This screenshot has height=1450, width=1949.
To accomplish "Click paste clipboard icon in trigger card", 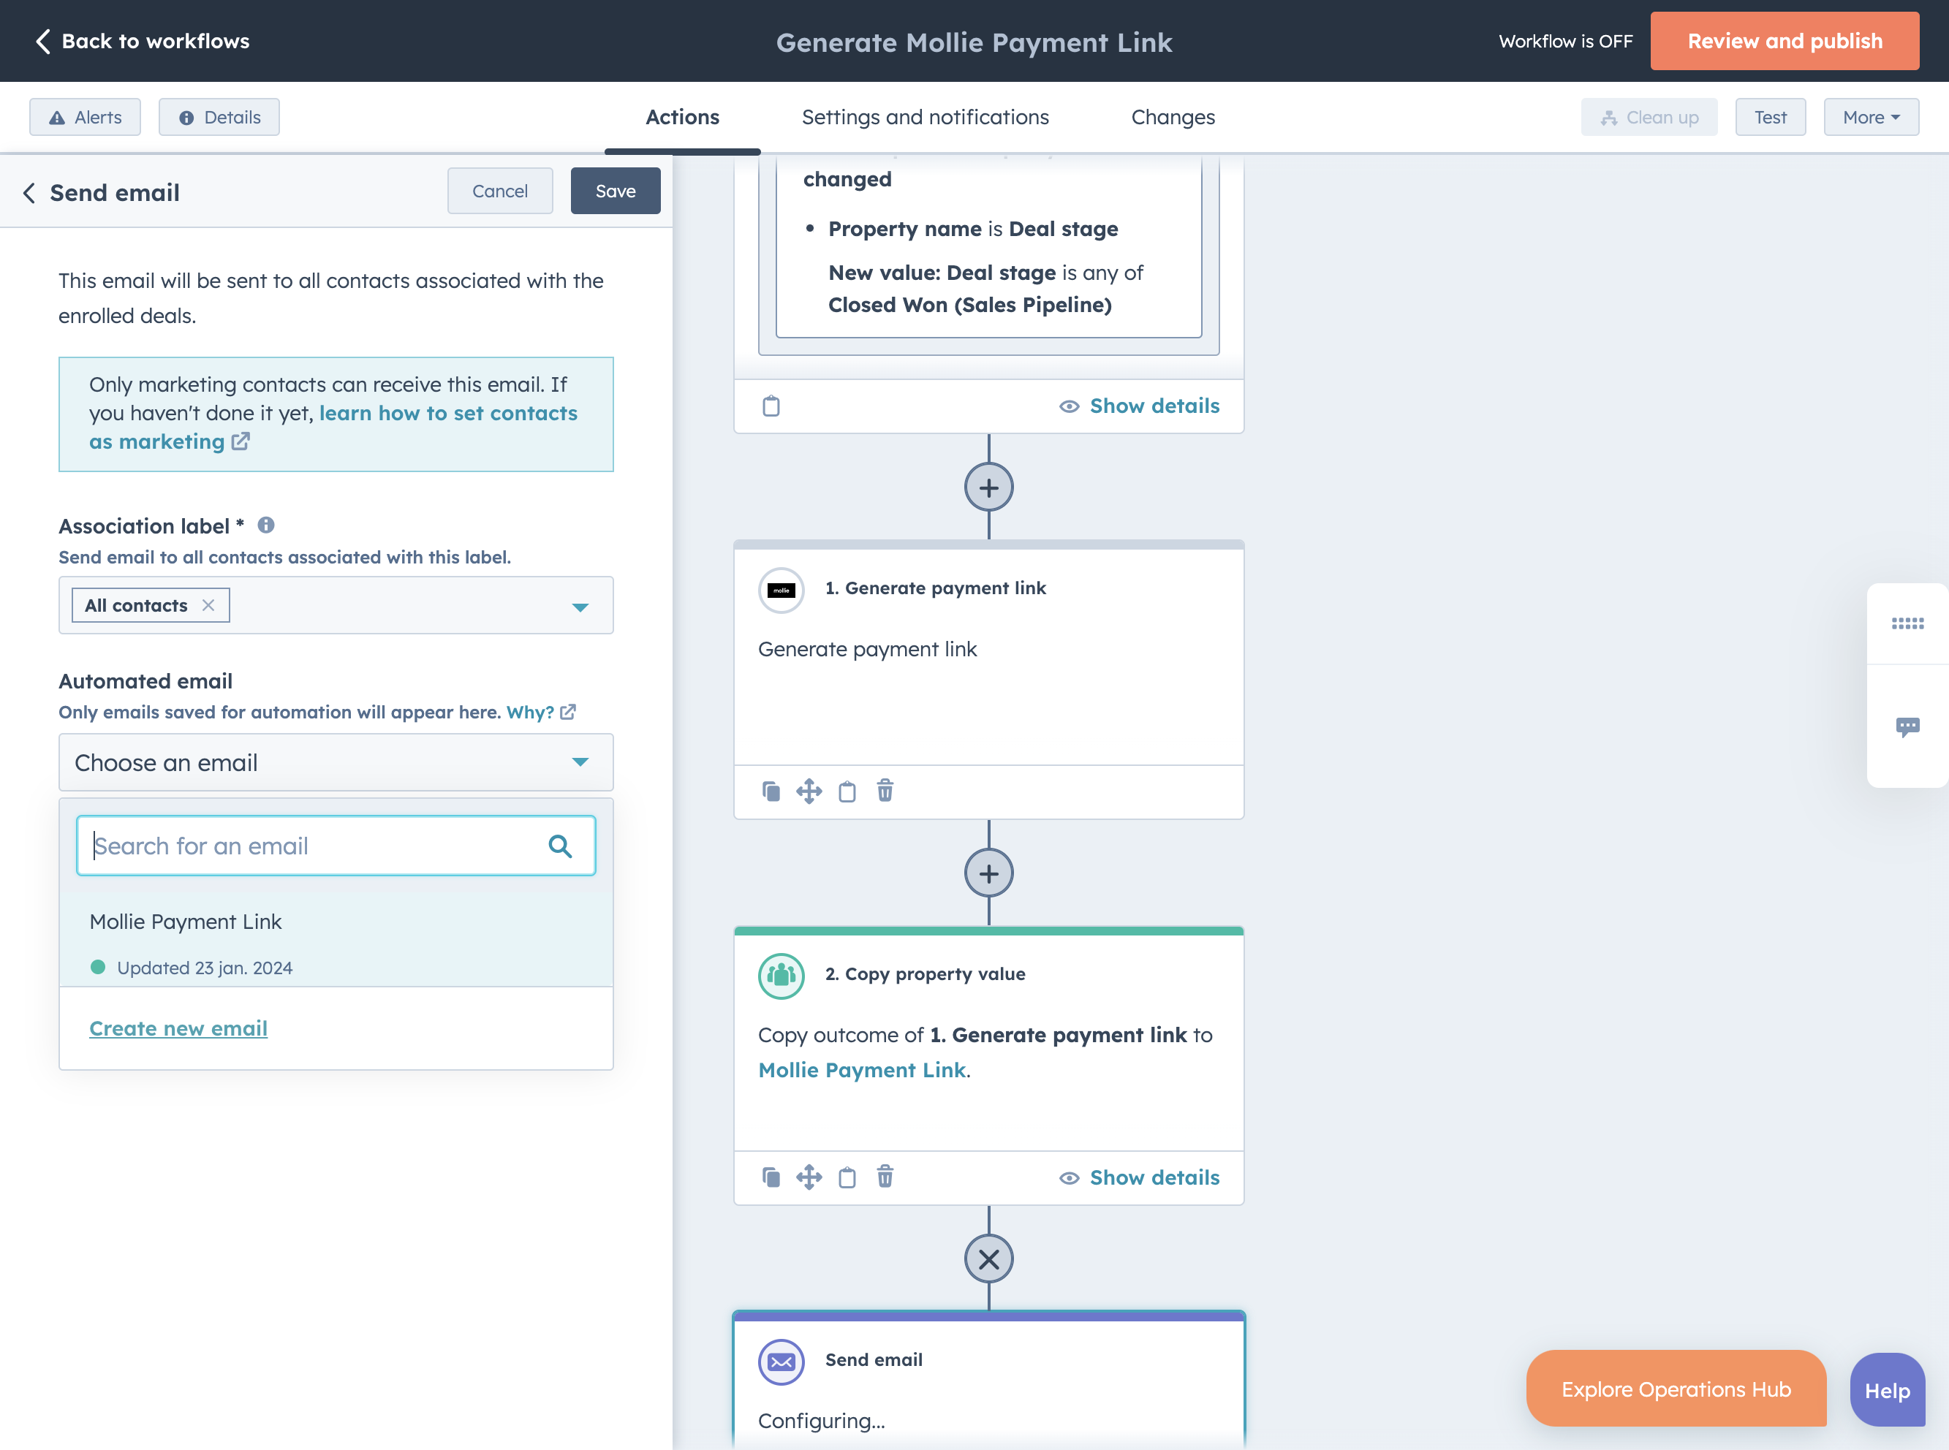I will click(771, 406).
